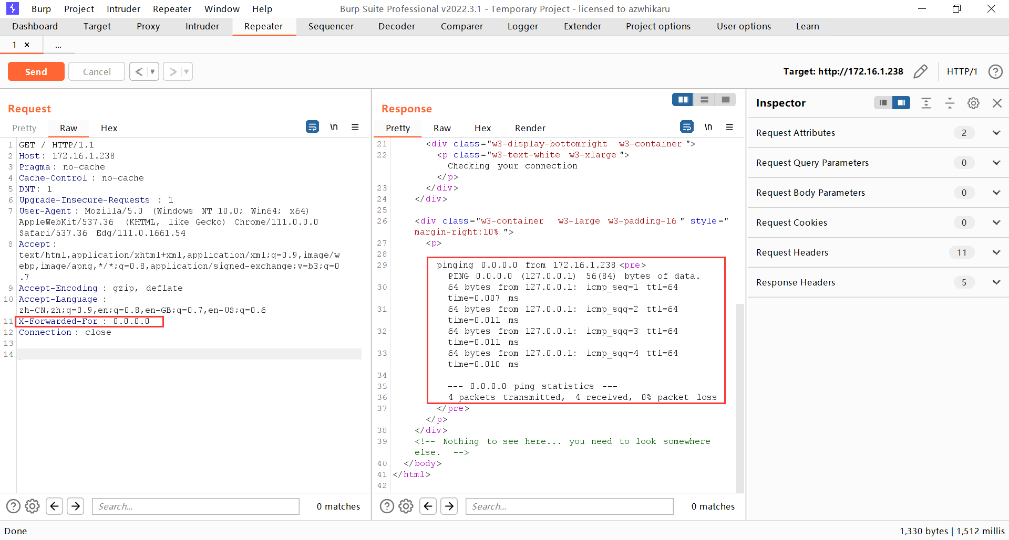Select side-by-side layout view icon
1009x540 pixels.
[683, 100]
